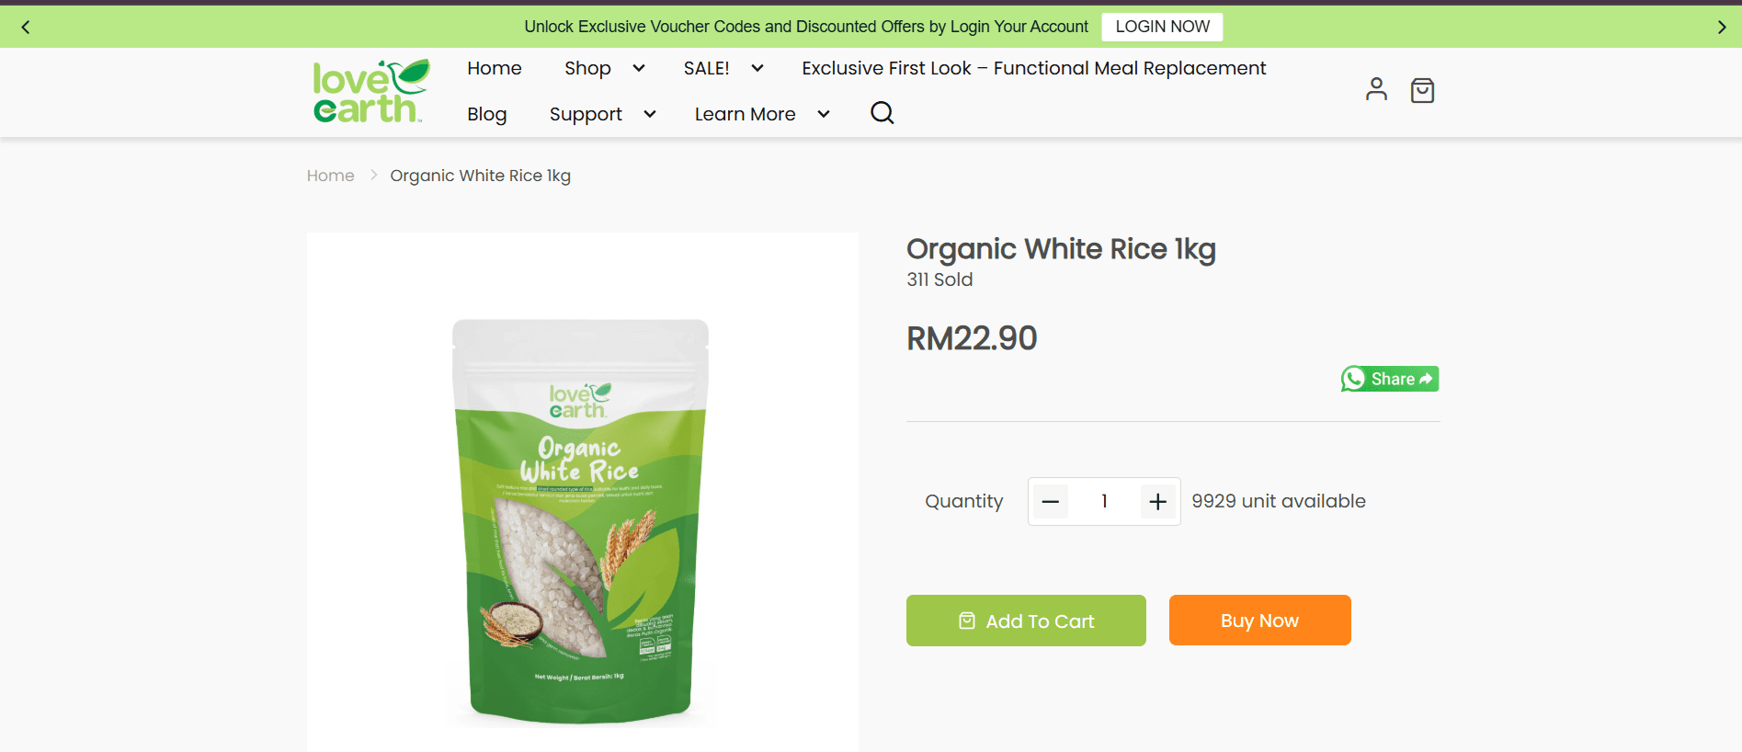Image resolution: width=1742 pixels, height=752 pixels.
Task: Click the quantity number input field
Action: (x=1104, y=502)
